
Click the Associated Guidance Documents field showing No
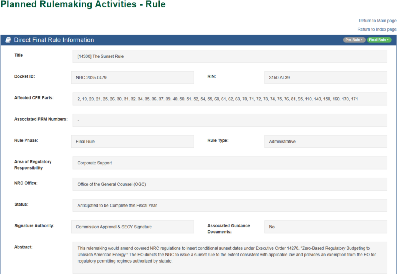[x=325, y=227]
